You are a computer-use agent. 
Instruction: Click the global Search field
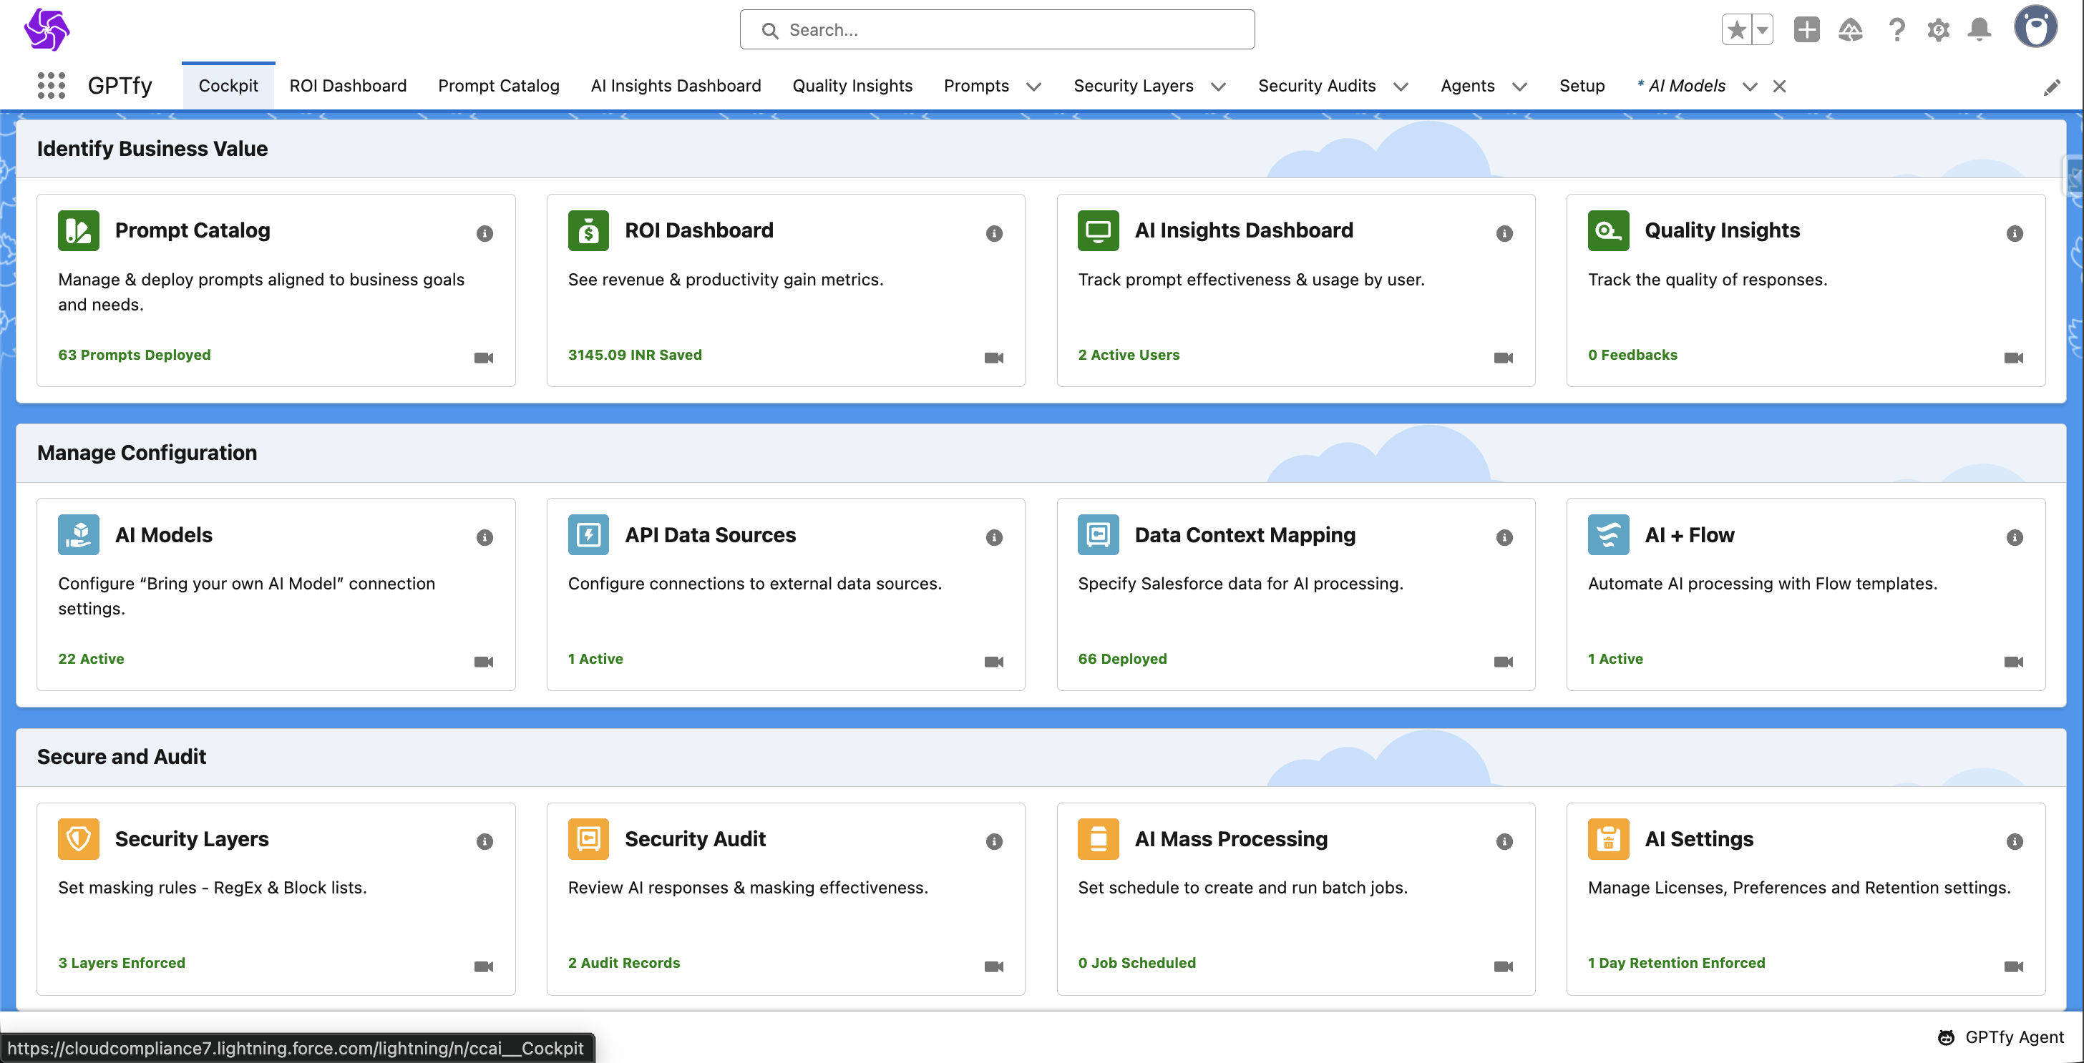click(997, 30)
